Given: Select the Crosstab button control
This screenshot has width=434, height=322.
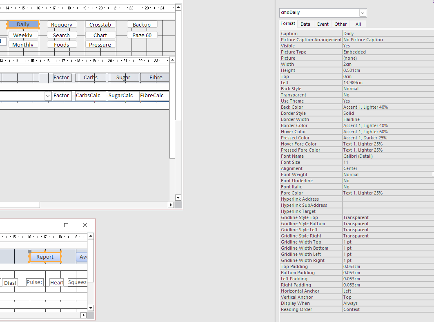Looking at the screenshot, I should [x=100, y=25].
